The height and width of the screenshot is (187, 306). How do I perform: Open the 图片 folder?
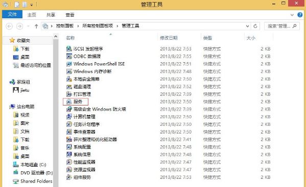(25, 123)
